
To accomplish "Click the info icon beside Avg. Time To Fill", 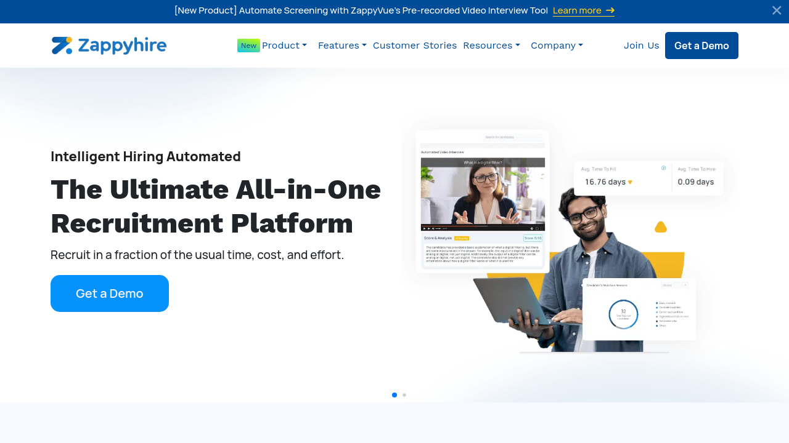I will coord(663,168).
